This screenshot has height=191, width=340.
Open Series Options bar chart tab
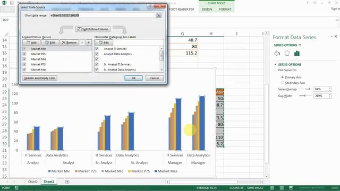[x=297, y=53]
